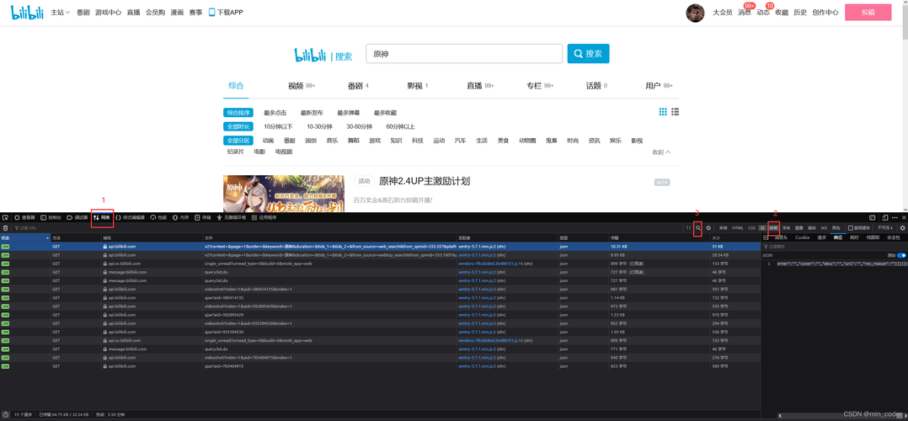Open responsive design mode icon
Viewport: 908px width, 421px height.
(x=884, y=218)
